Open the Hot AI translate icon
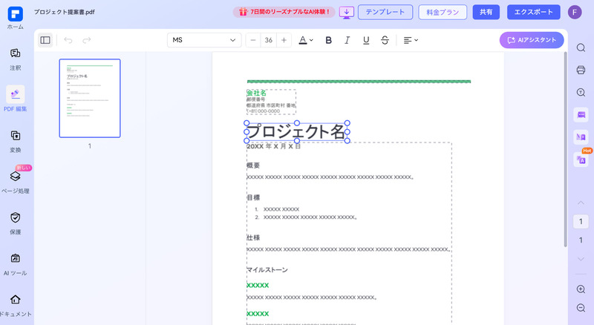 click(581, 158)
